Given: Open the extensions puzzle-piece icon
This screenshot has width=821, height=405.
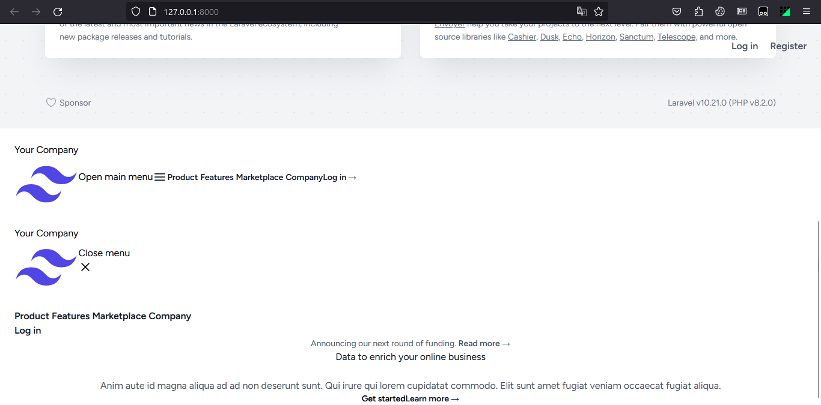Looking at the screenshot, I should (x=698, y=11).
